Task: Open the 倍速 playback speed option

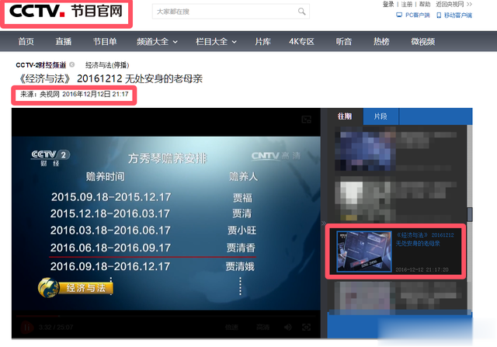Action: click(231, 327)
